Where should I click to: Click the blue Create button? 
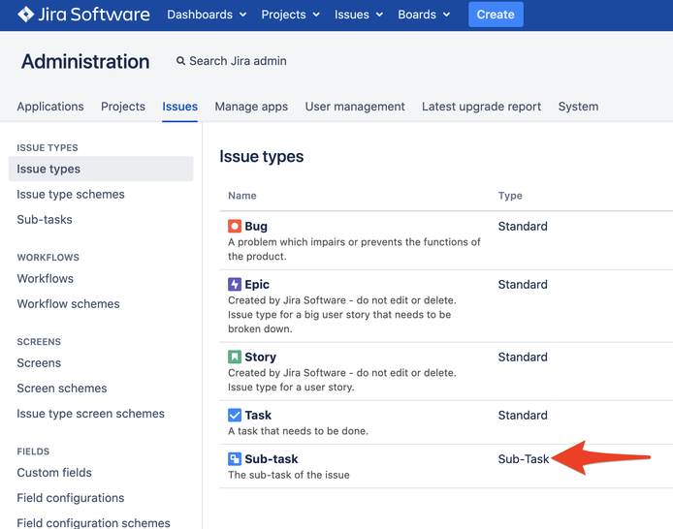click(496, 15)
